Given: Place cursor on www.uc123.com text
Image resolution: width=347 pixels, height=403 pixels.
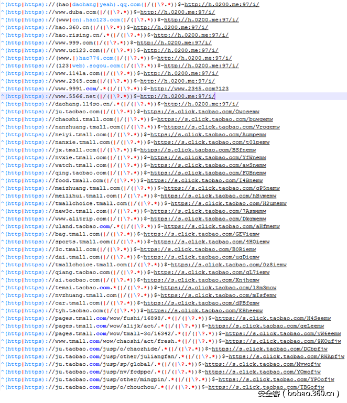Looking at the screenshot, I should point(78,50).
